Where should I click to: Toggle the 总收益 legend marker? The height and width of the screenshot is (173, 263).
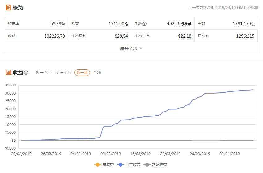pyautogui.click(x=97, y=165)
